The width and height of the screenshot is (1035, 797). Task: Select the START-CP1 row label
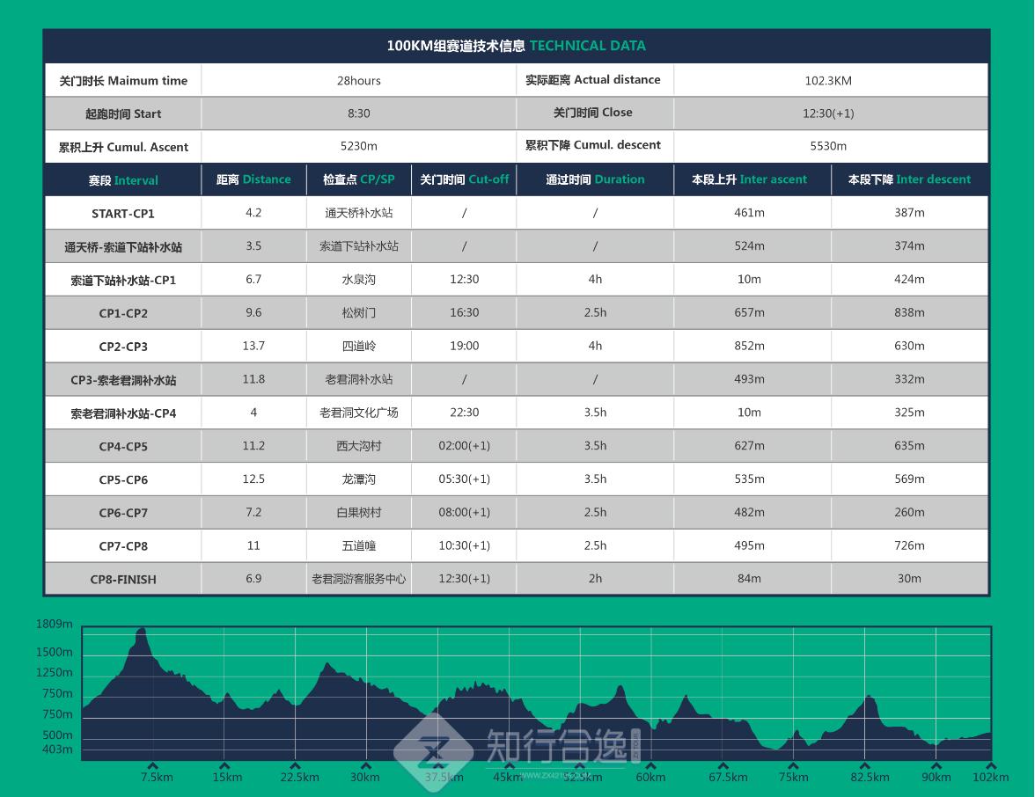tap(123, 214)
